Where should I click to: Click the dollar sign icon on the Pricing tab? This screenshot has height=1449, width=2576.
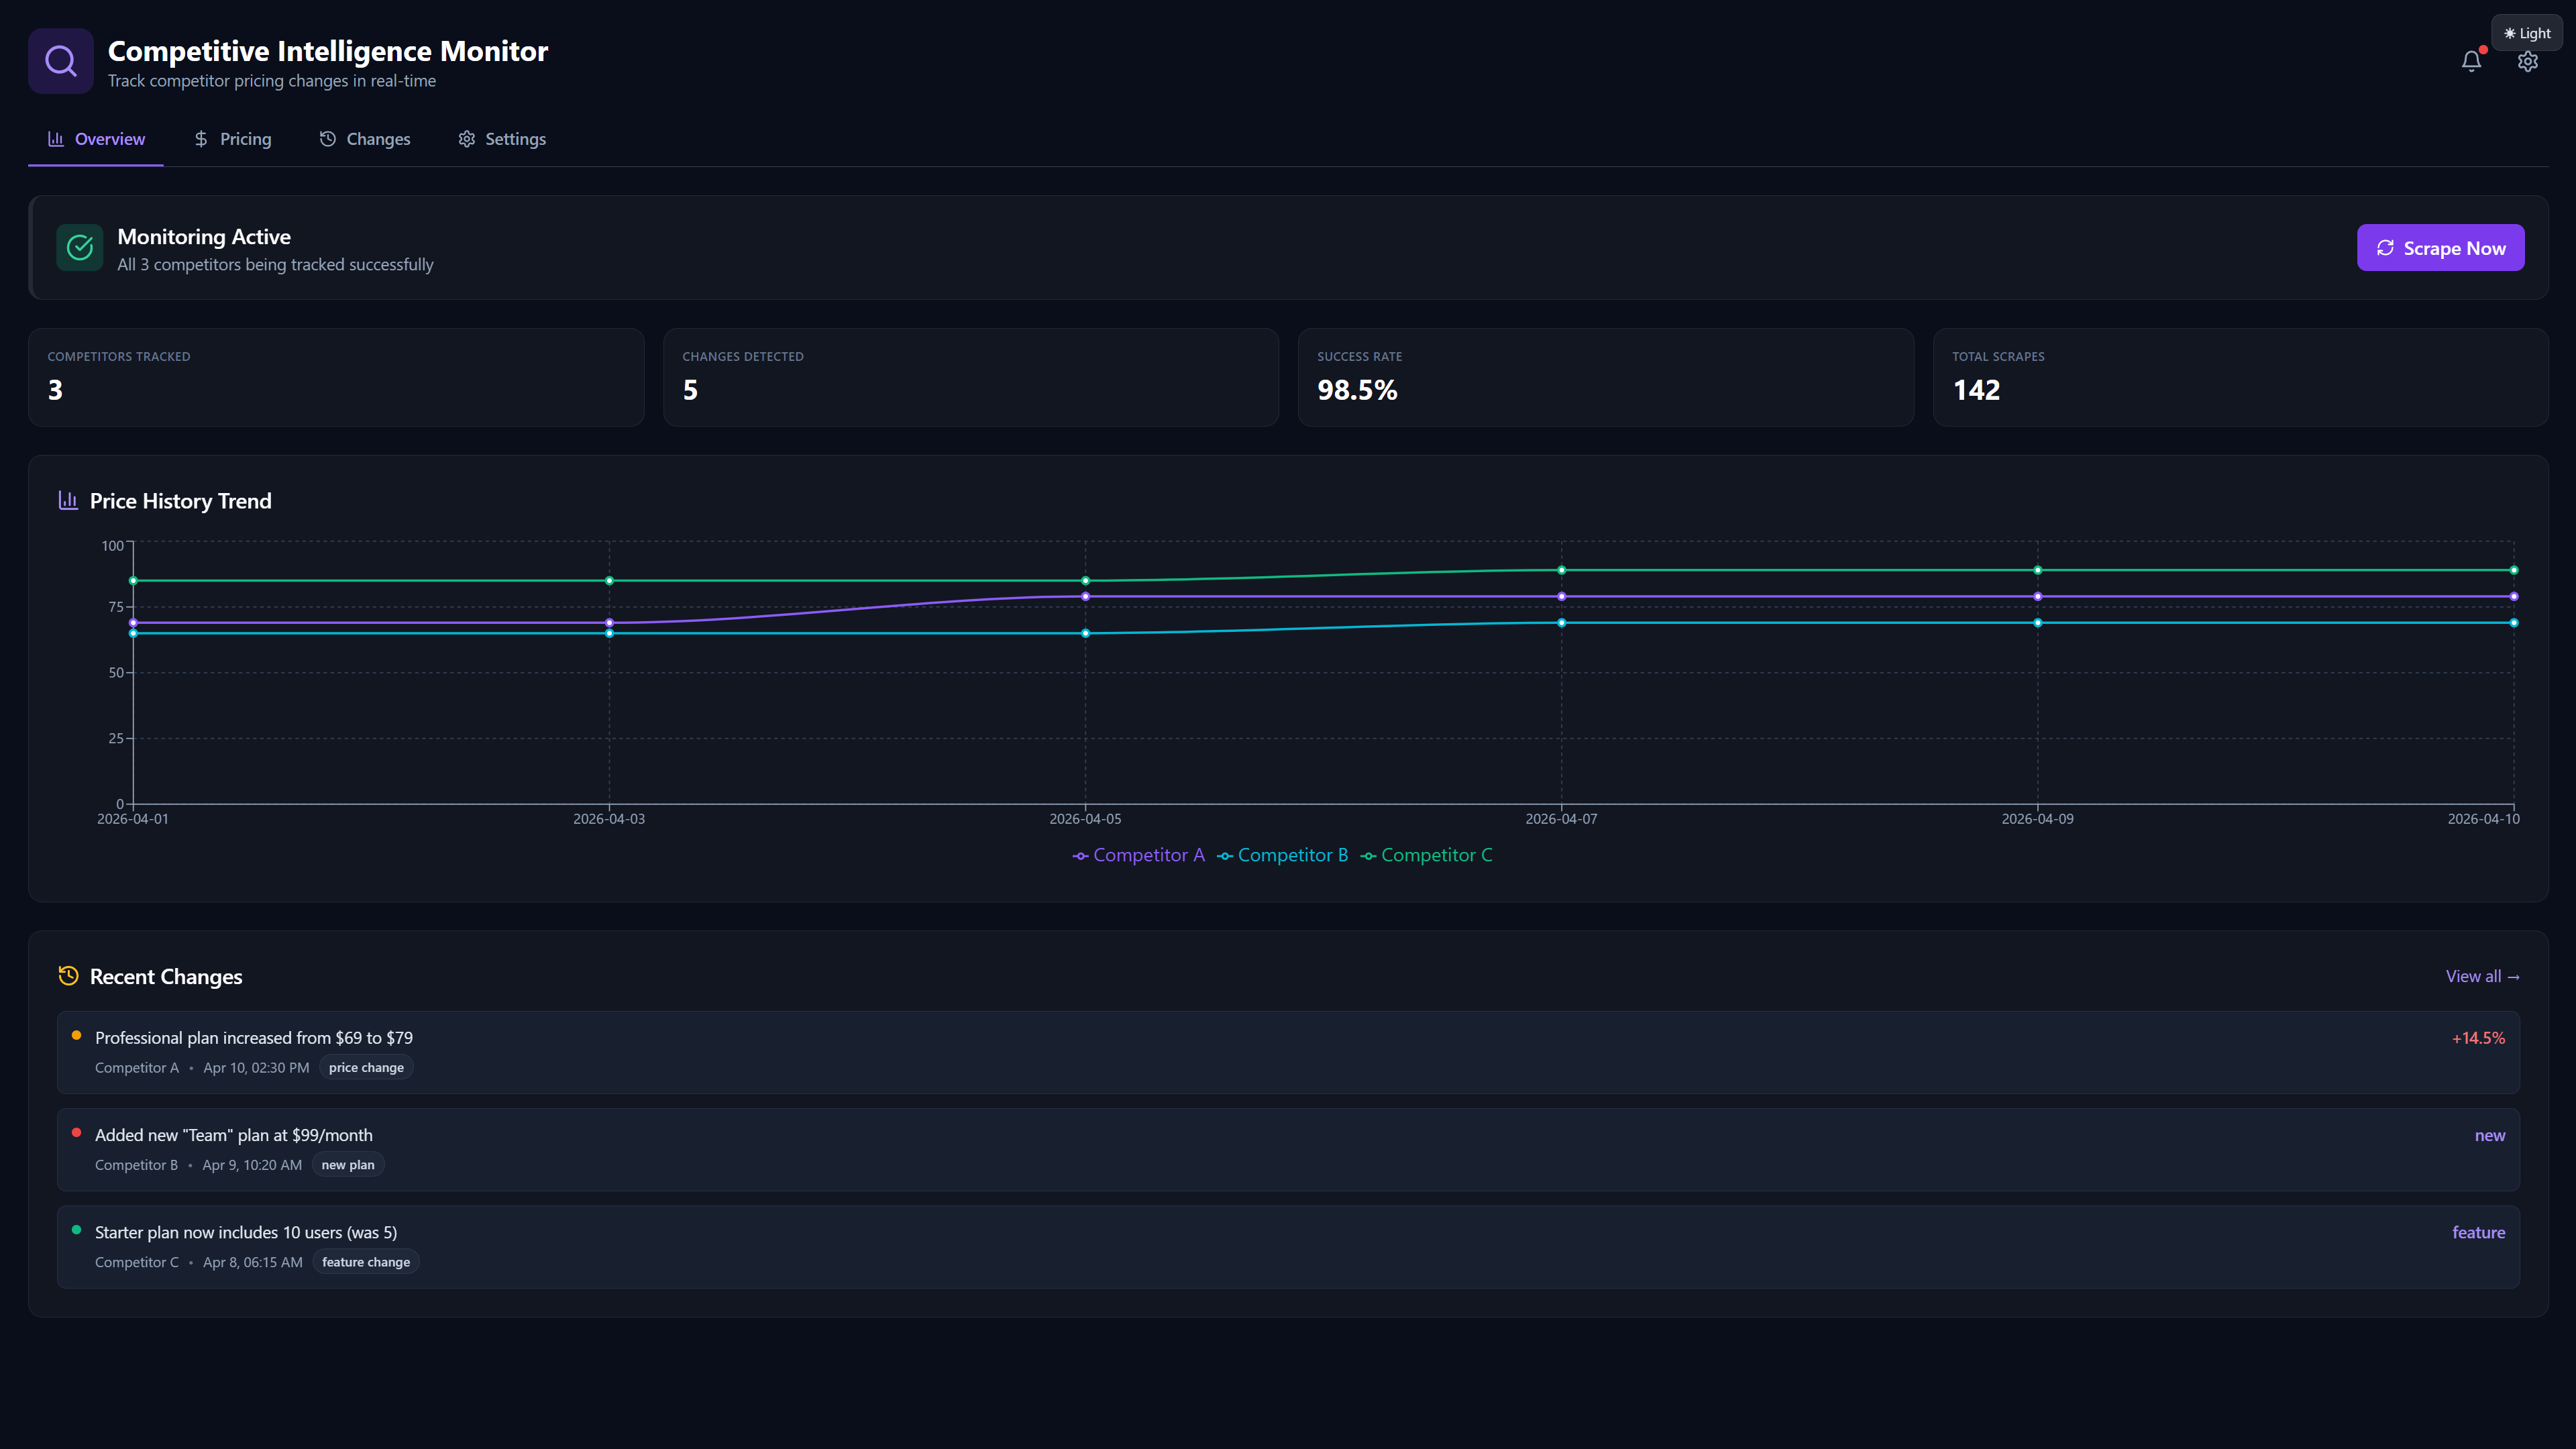point(200,139)
